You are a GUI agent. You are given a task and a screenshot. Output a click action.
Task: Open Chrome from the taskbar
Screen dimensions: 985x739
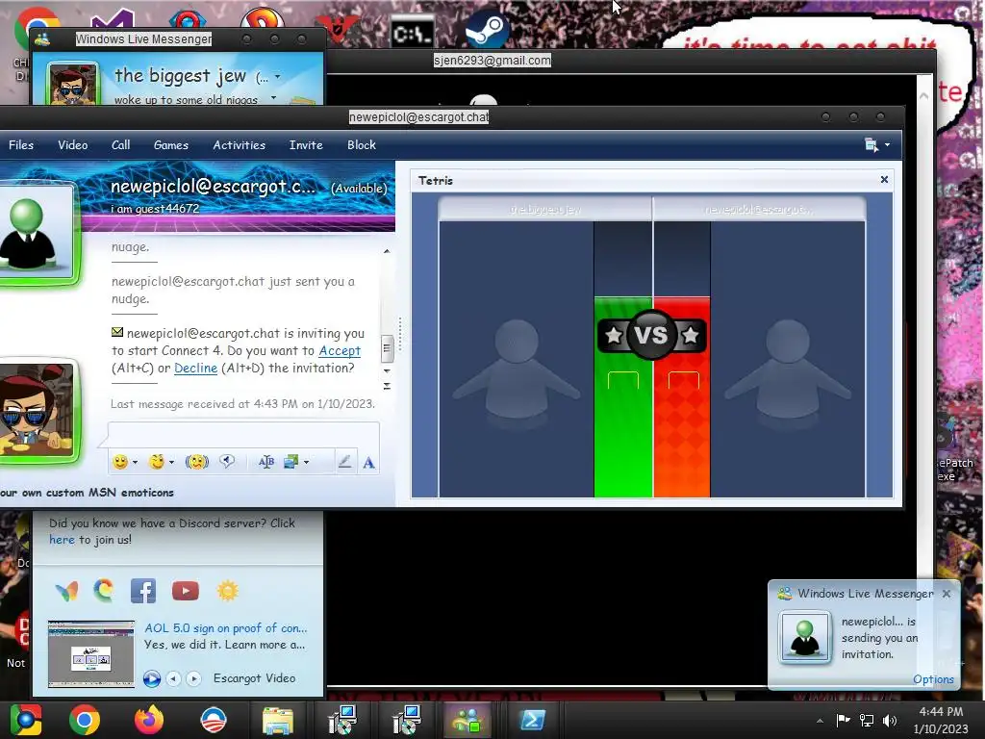point(85,720)
